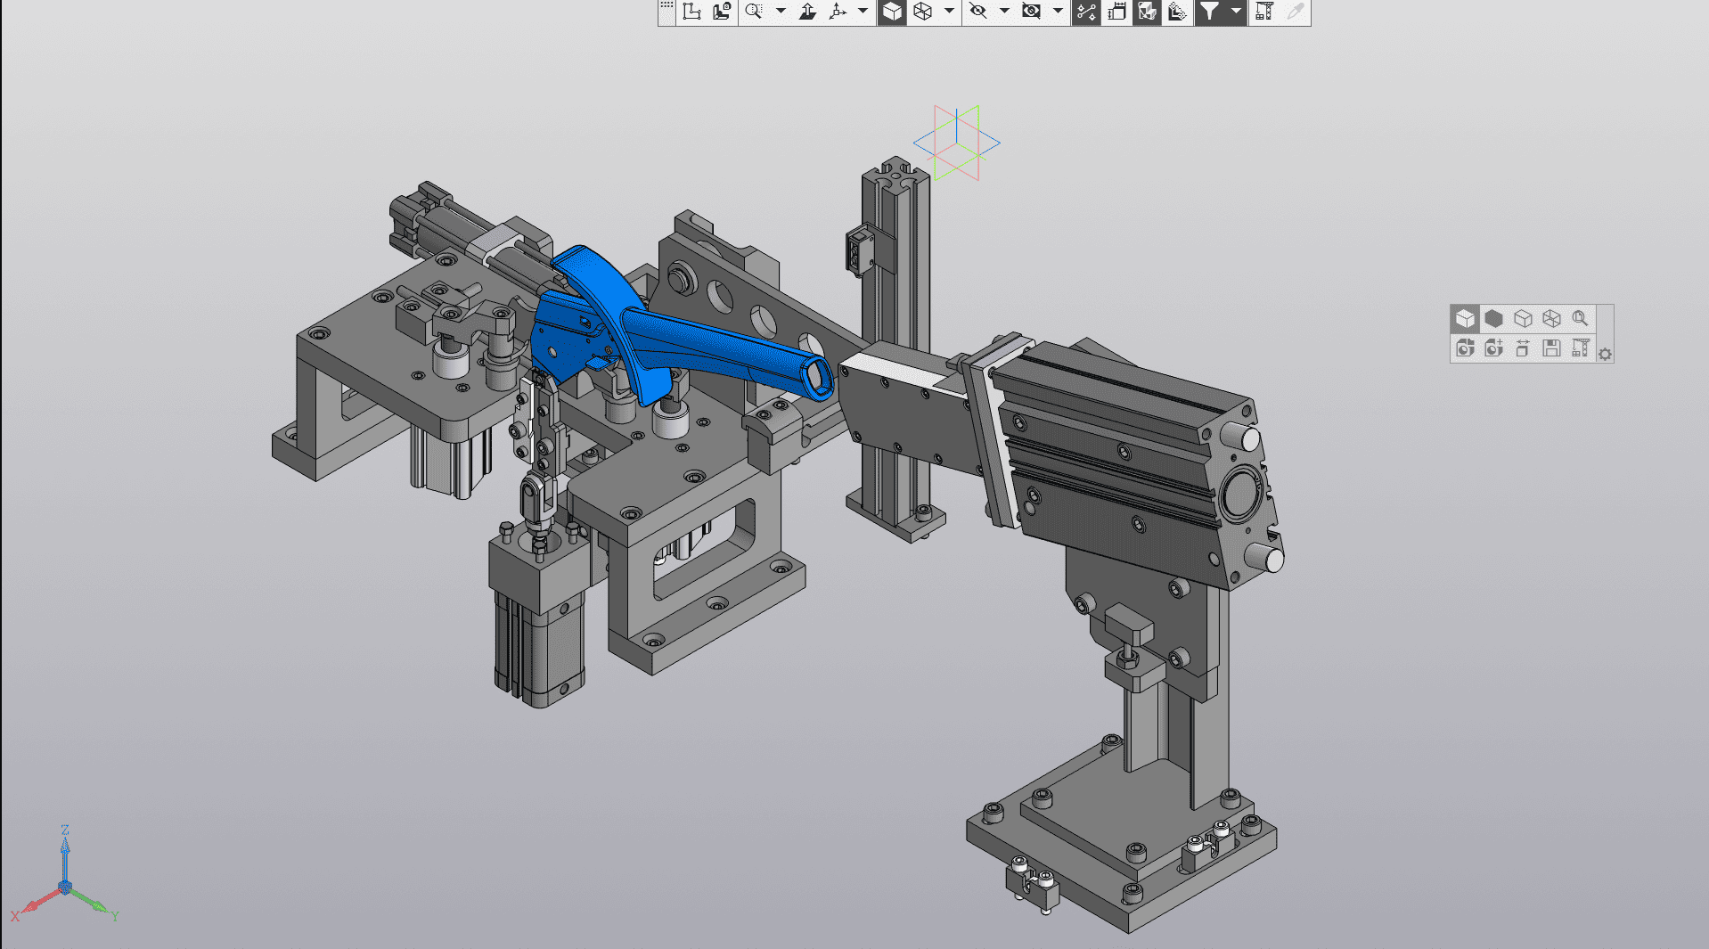Click the magnifier-with-document icon on floating panel
The height and width of the screenshot is (949, 1709).
tap(1580, 319)
